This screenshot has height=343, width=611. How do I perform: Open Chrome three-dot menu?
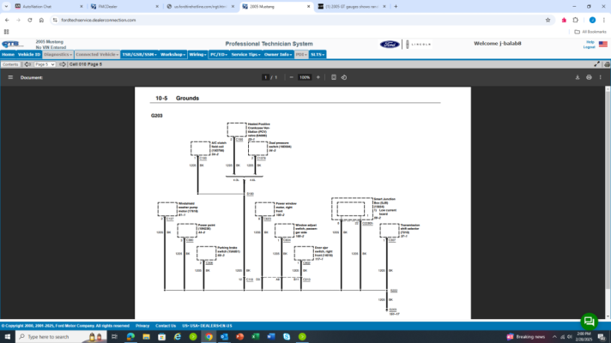(x=604, y=20)
